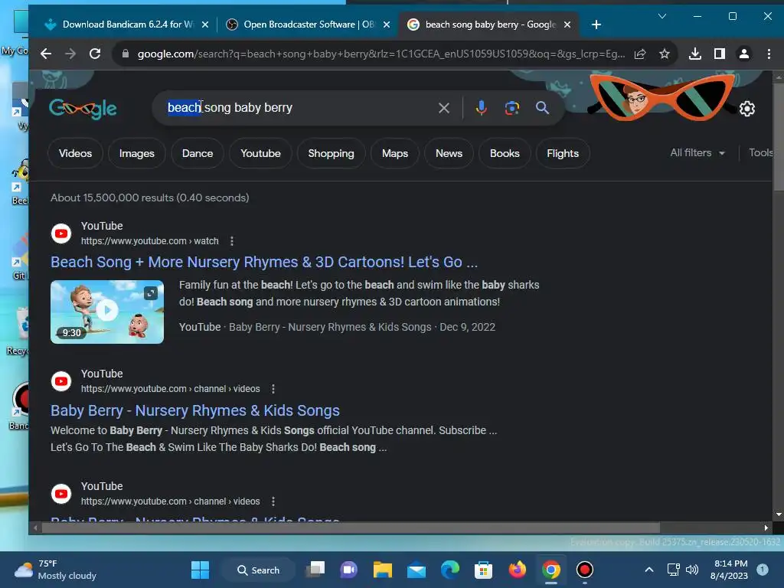Filter results by Images
Screen dimensions: 784x588
136,153
